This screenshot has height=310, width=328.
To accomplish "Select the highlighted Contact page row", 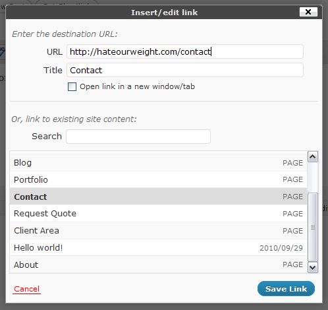I will (x=158, y=197).
